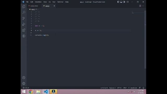The width and height of the screenshot is (167, 94).
Task: Open the Windows Start button
Action: (x=24, y=92)
